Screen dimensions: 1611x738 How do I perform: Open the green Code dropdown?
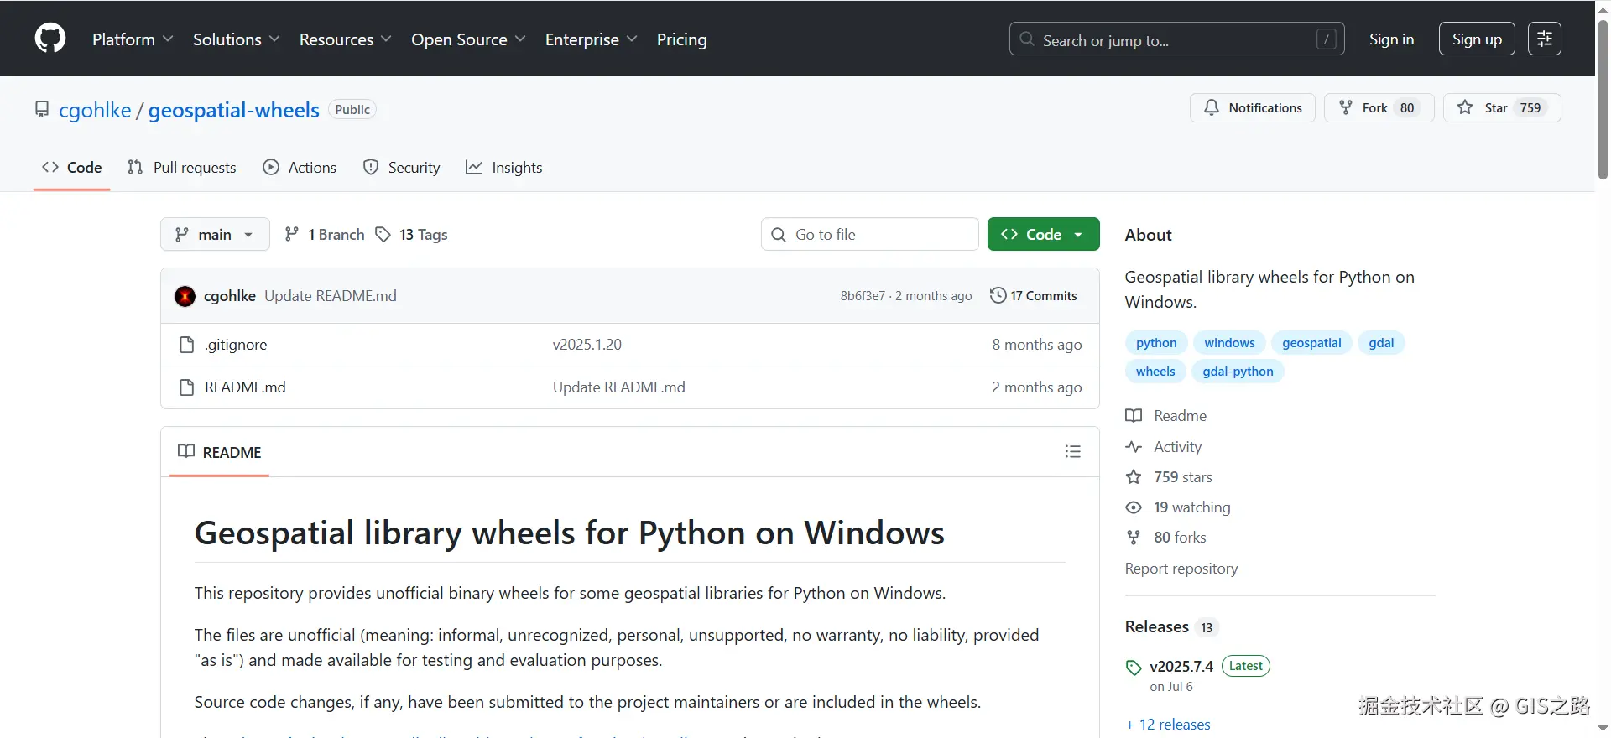[x=1043, y=235]
